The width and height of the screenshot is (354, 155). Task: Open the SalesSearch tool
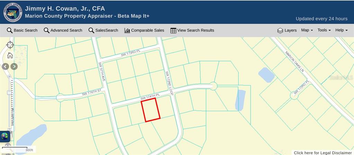[x=103, y=30]
